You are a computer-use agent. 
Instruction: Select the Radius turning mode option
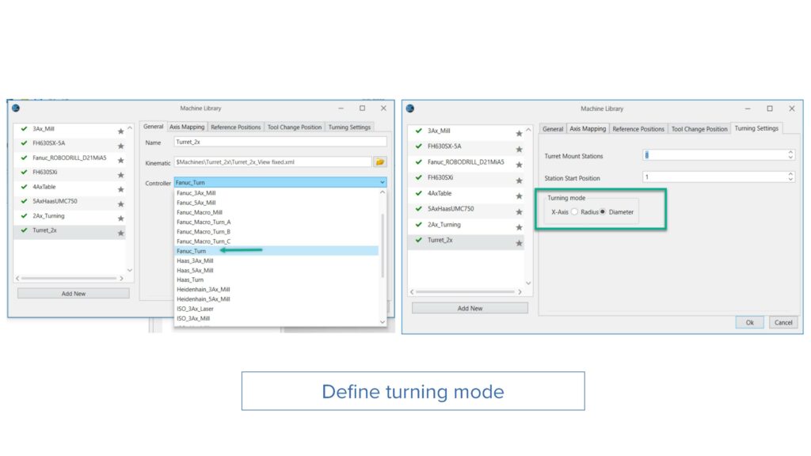coord(575,212)
